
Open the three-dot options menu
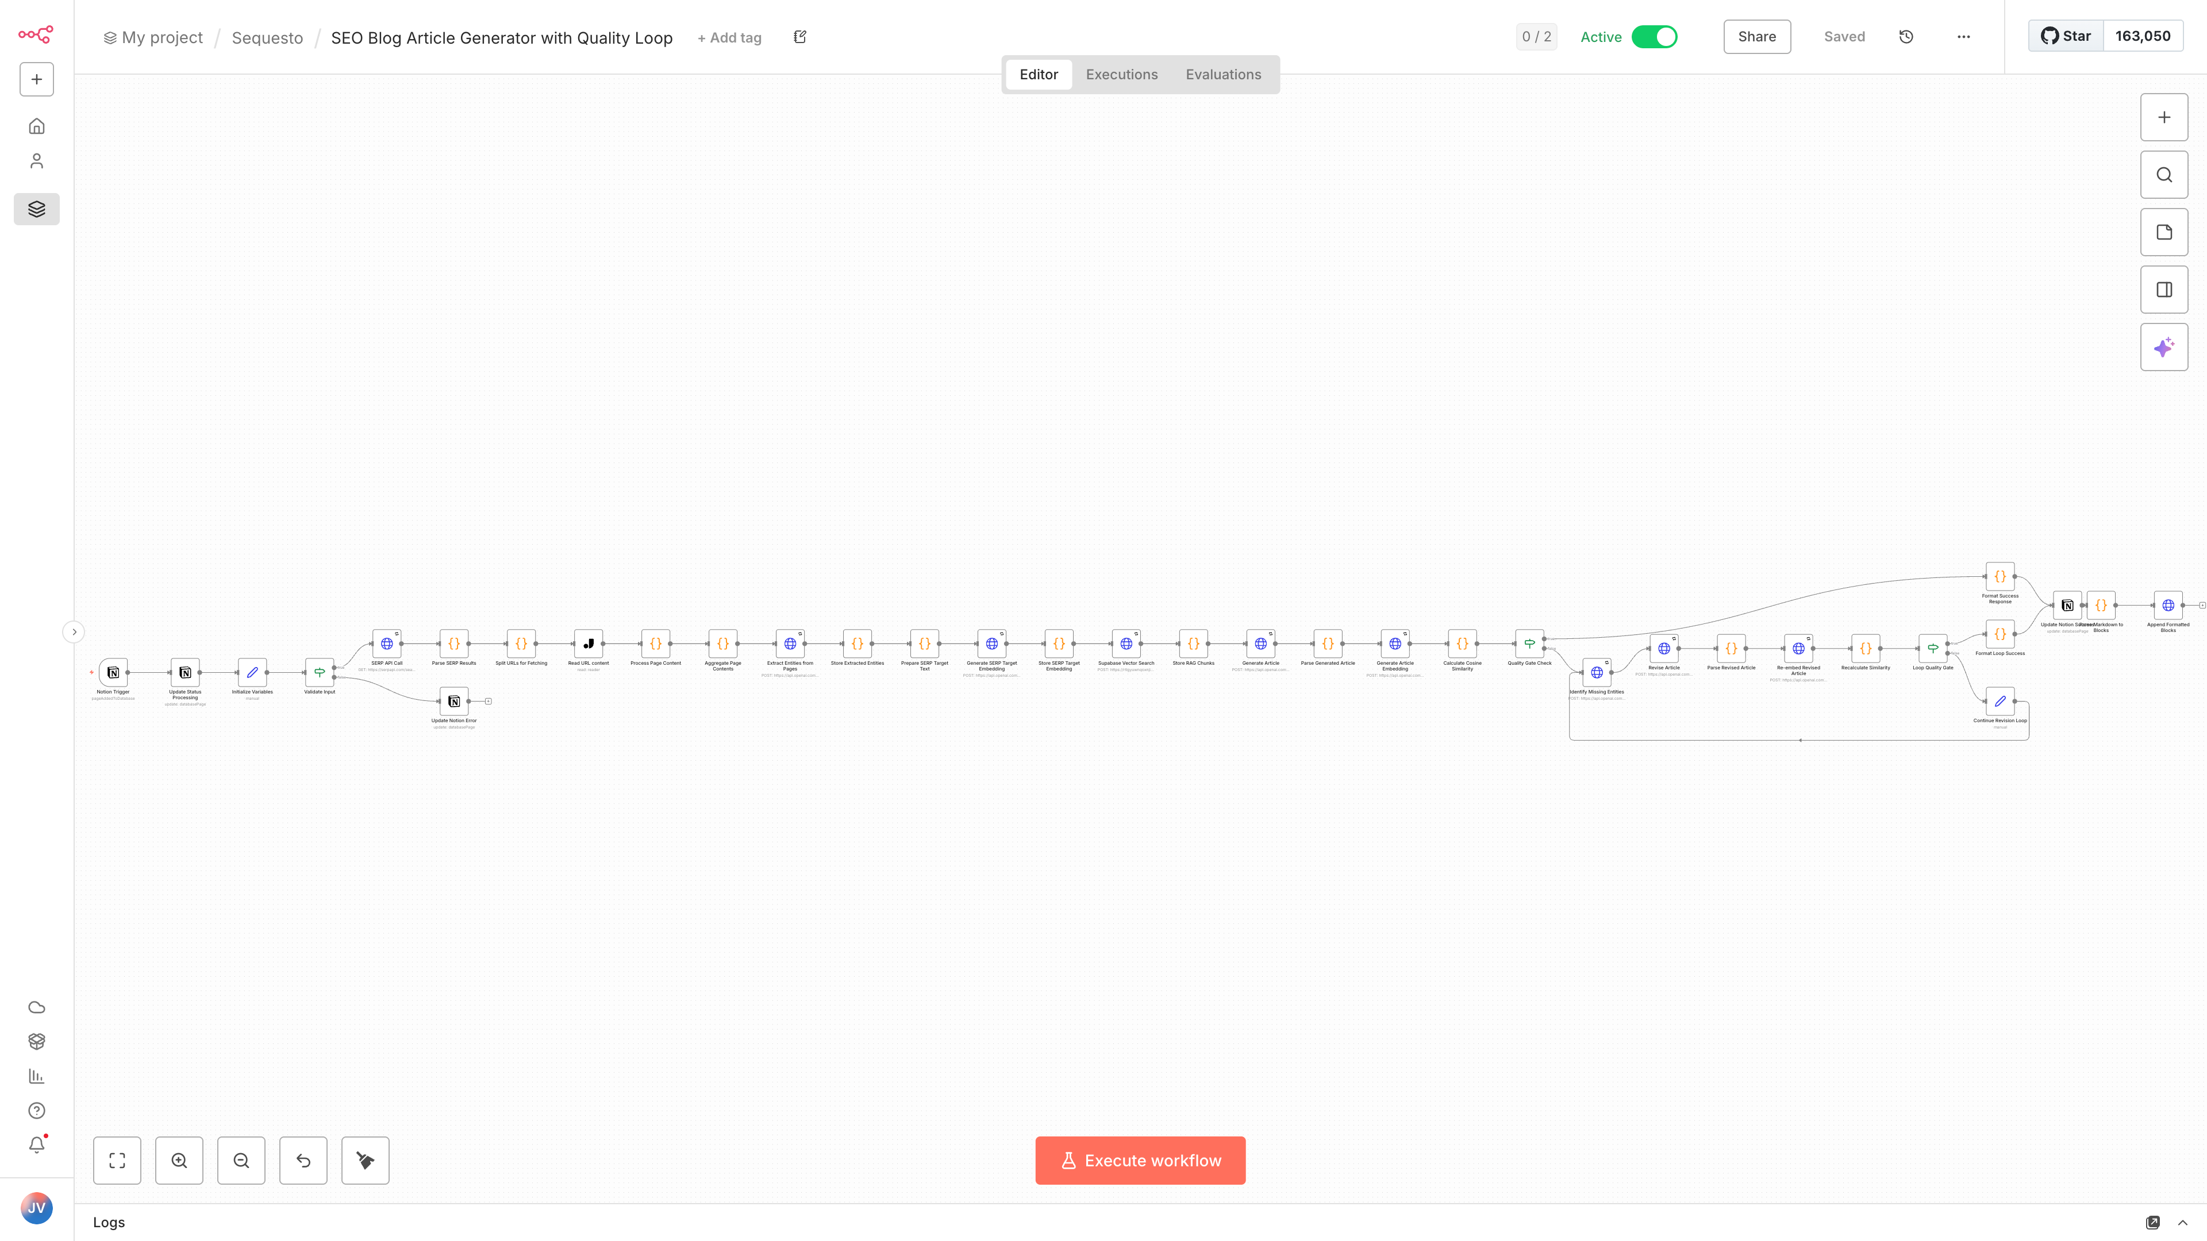tap(1963, 37)
